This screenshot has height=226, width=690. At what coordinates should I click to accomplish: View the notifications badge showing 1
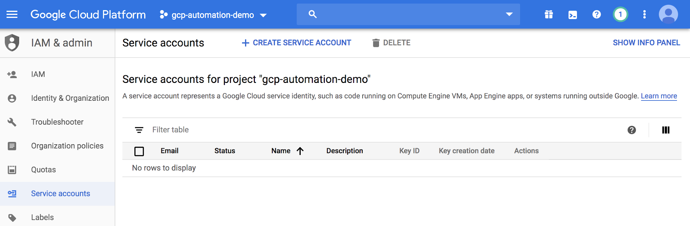point(620,14)
